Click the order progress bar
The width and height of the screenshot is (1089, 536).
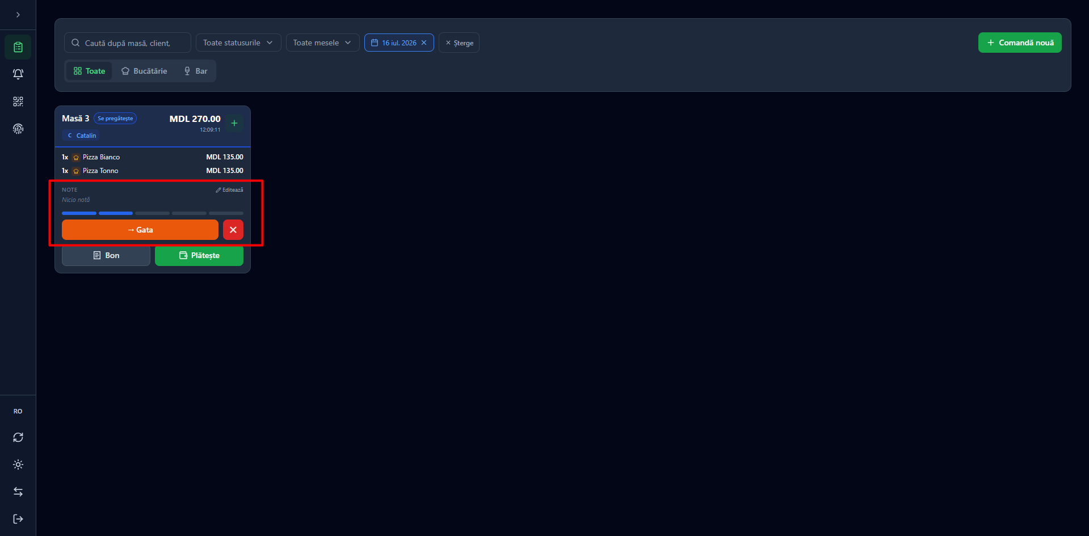153,213
